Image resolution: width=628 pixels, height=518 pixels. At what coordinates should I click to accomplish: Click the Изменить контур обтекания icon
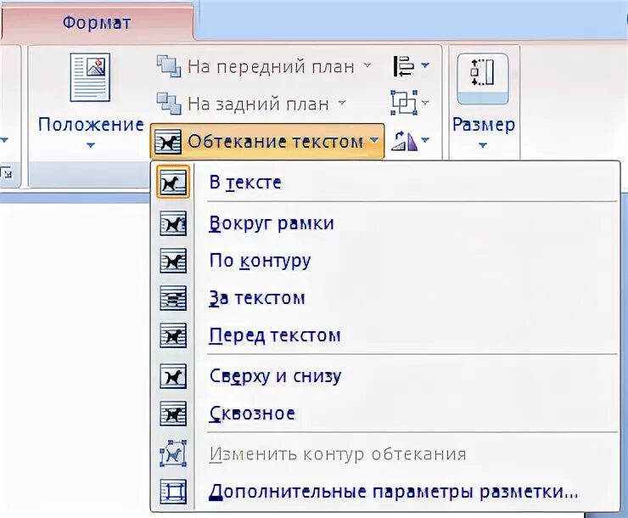point(173,454)
